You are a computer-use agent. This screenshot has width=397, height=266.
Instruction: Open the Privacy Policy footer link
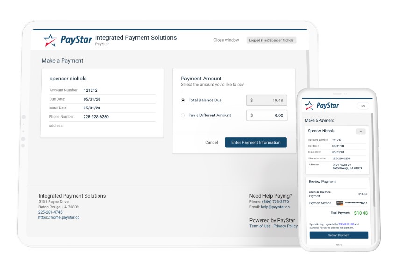[x=285, y=226]
